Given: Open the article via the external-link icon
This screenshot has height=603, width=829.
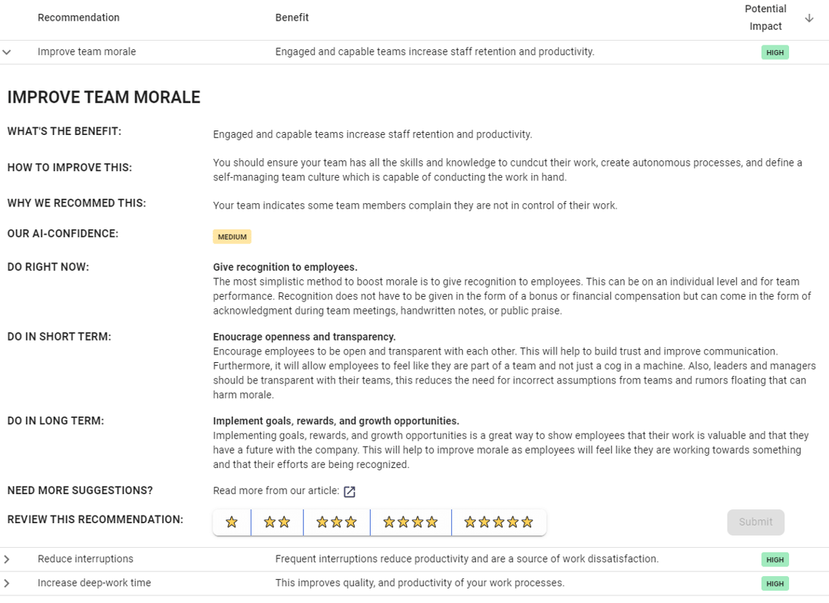Looking at the screenshot, I should point(349,491).
